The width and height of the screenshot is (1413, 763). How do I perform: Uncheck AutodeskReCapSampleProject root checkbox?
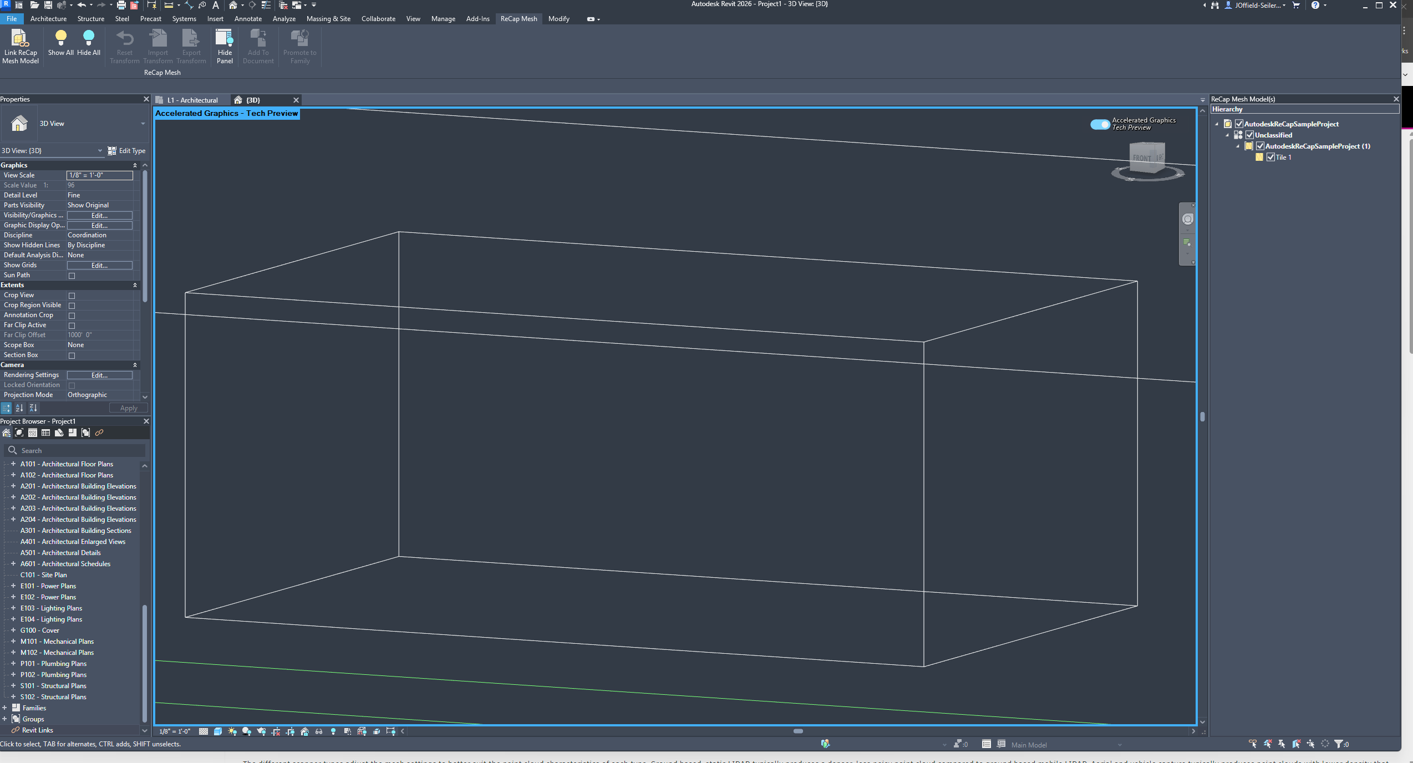tap(1239, 124)
